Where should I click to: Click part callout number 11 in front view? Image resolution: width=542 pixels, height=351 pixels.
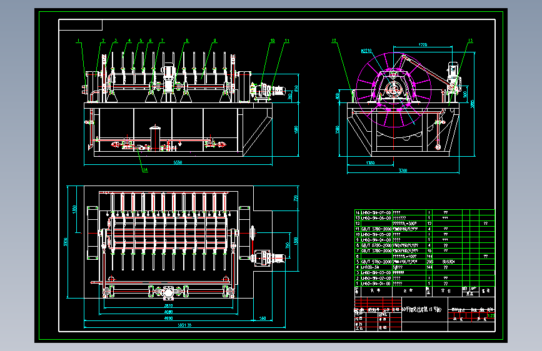287,41
